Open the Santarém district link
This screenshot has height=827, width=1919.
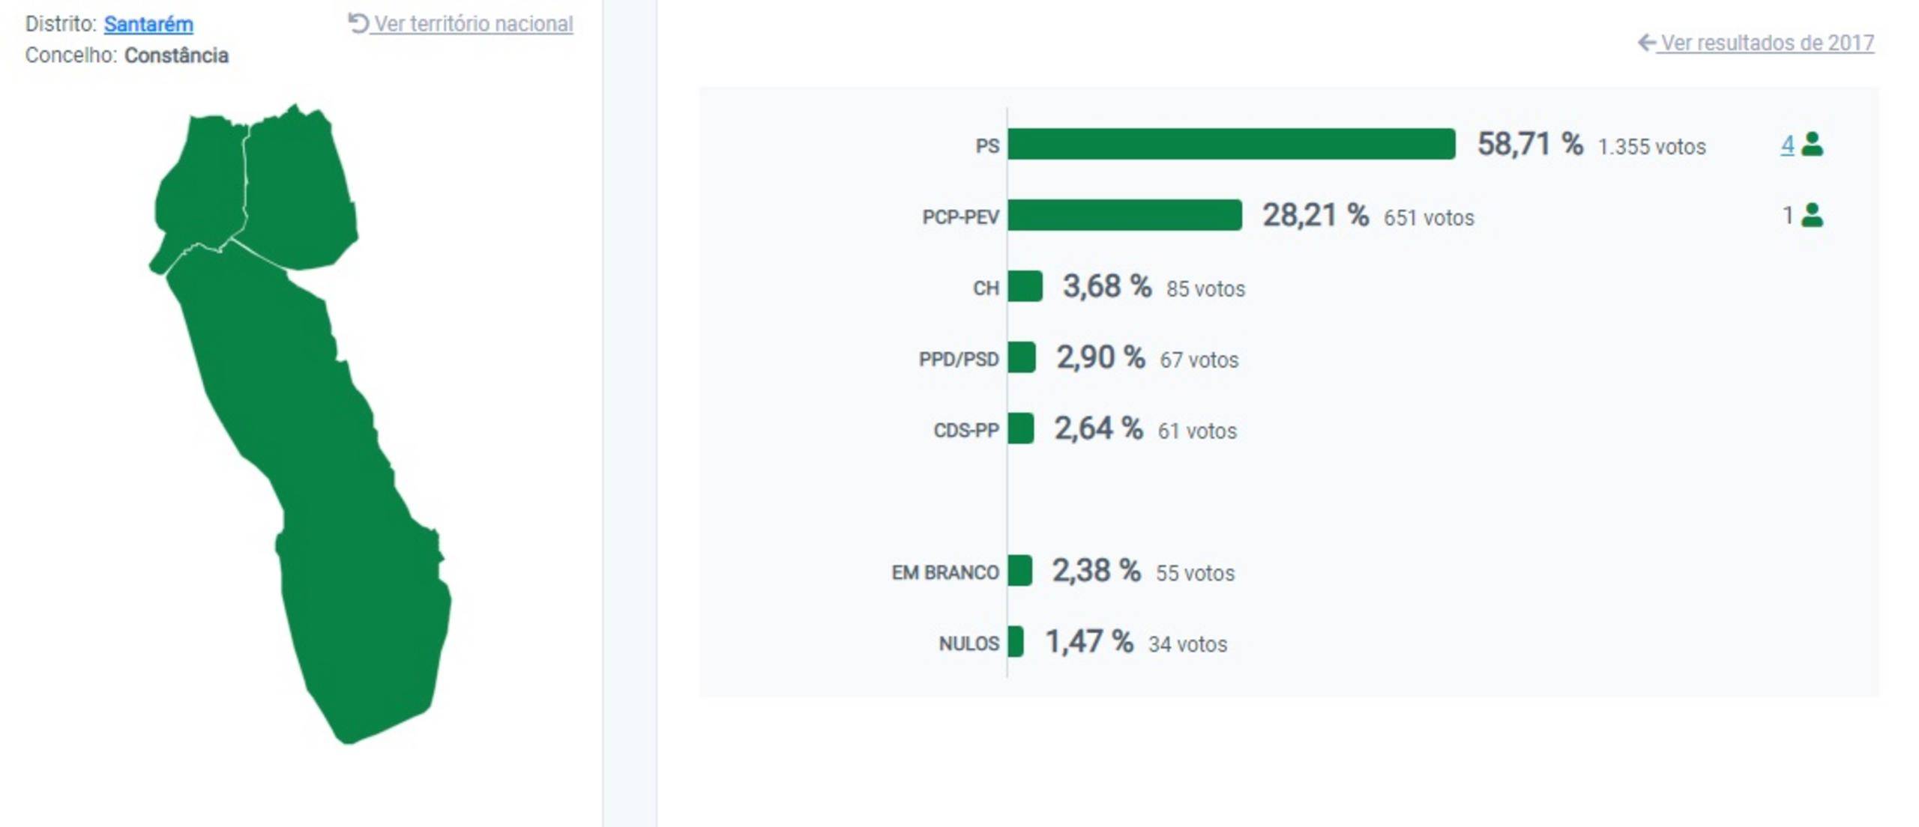click(x=148, y=24)
